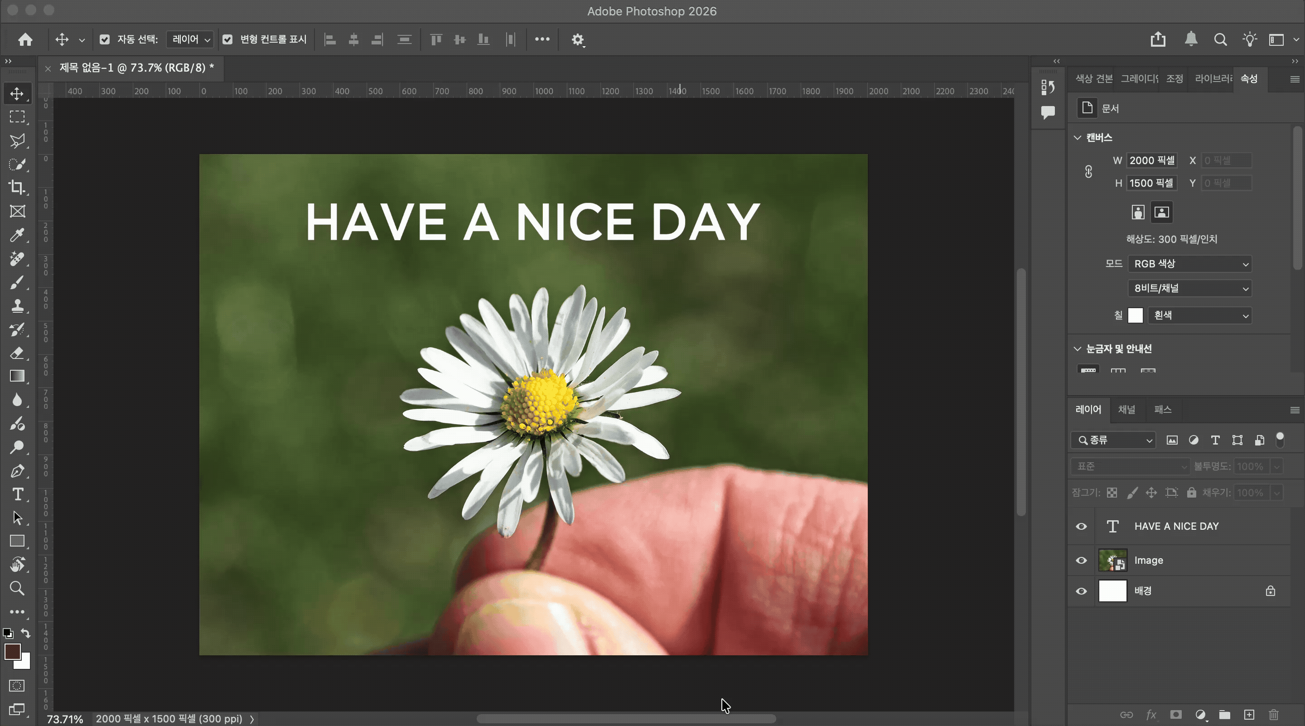Select the Polygonal Lasso tool
Screen dimensions: 1305x726
click(x=17, y=141)
